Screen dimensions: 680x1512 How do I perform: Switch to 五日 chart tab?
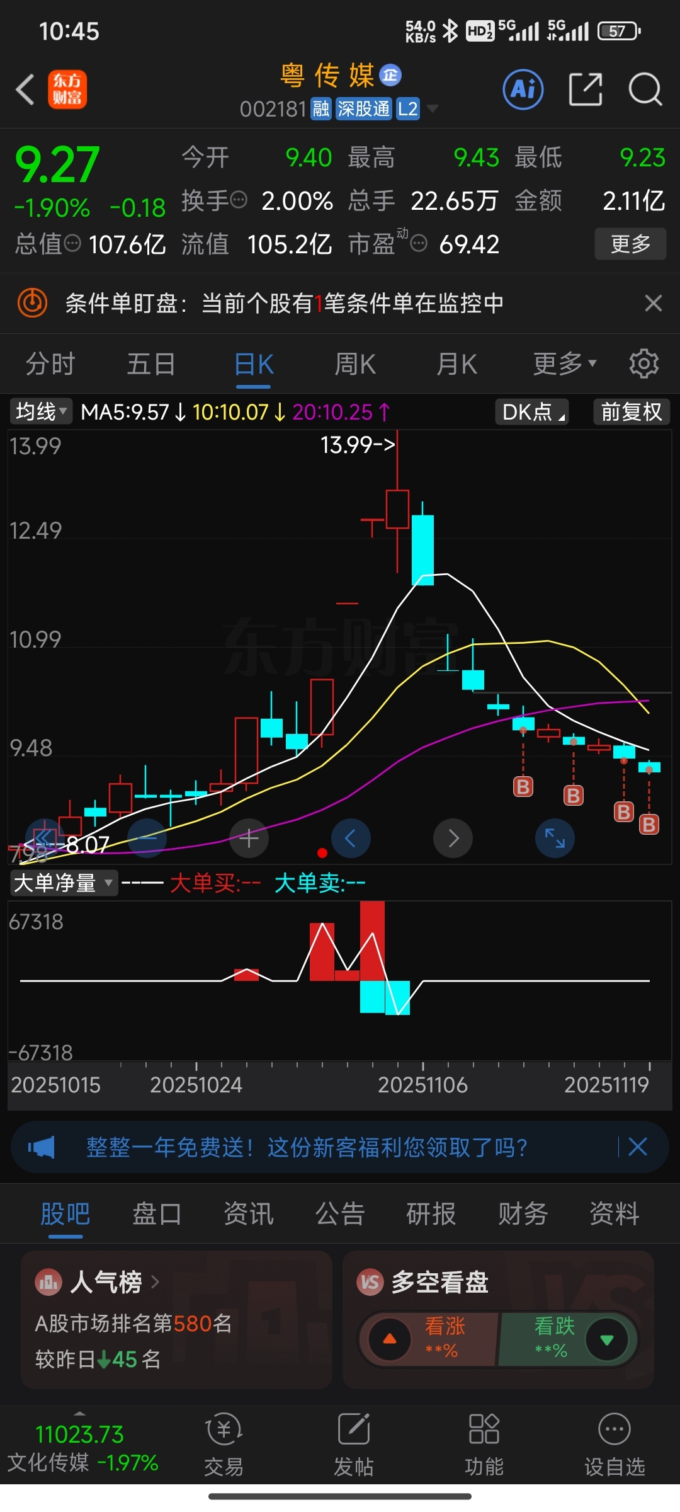pos(151,364)
